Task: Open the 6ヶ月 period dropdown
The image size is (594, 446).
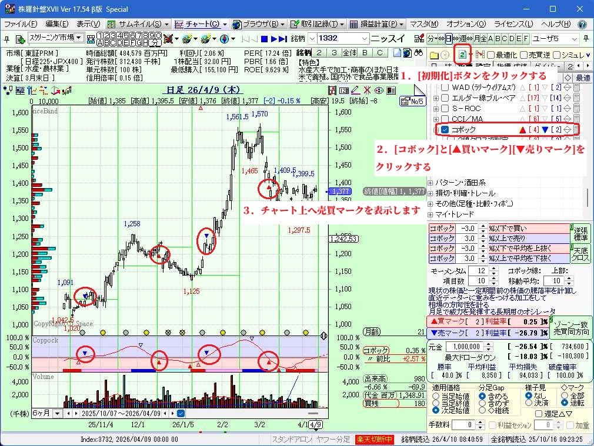Action: pos(57,414)
